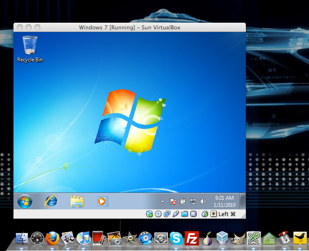Click VirtualBox USB devices indicator
Image resolution: width=309 pixels, height=251 pixels.
click(176, 214)
